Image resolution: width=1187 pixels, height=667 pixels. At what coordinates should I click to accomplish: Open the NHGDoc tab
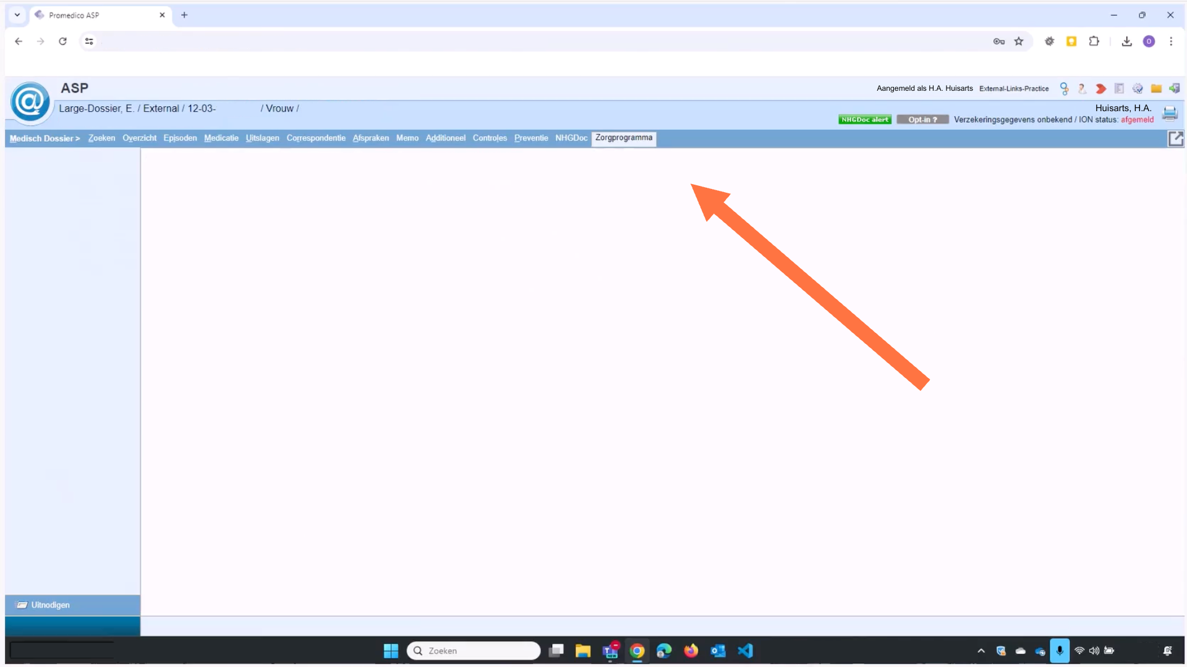tap(571, 138)
